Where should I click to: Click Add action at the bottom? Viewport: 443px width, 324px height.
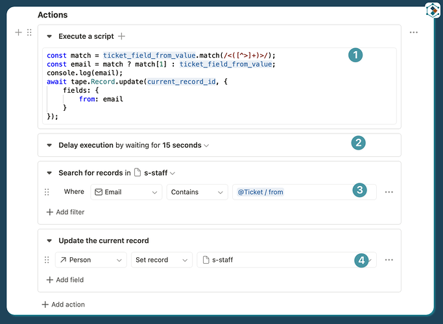63,305
